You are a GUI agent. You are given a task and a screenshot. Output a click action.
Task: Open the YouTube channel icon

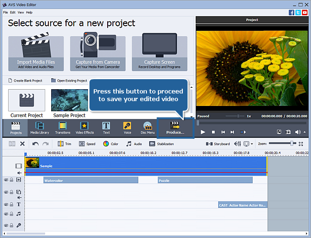(x=305, y=13)
